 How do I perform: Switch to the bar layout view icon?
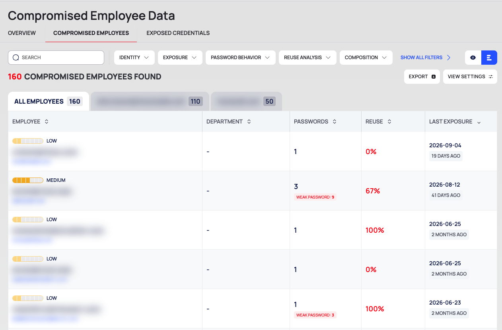click(489, 58)
